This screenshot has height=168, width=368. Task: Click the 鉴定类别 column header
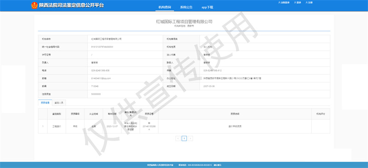pyautogui.click(x=57, y=114)
